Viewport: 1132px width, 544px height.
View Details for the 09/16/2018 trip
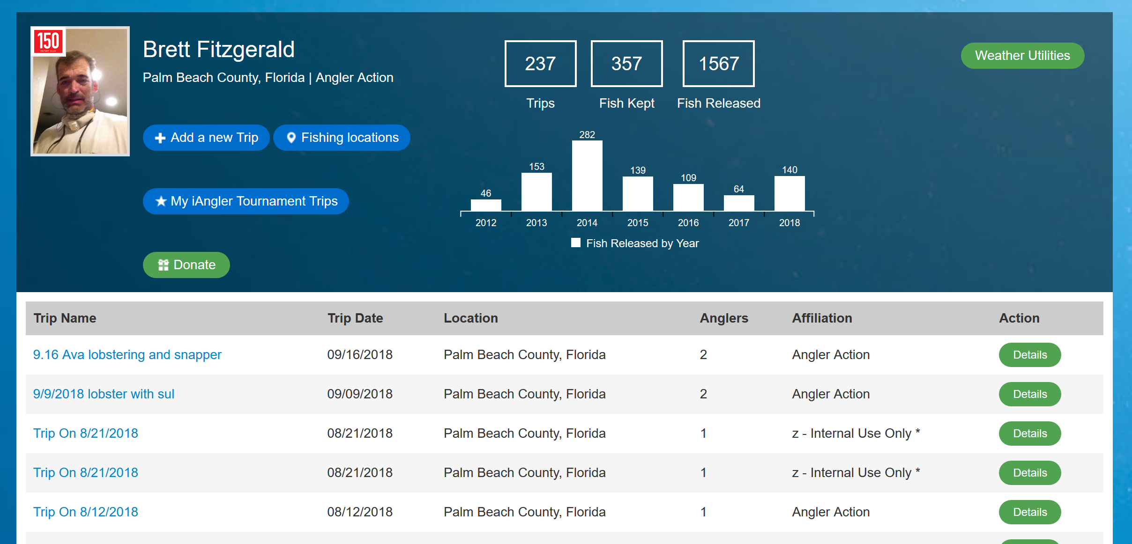pos(1030,355)
